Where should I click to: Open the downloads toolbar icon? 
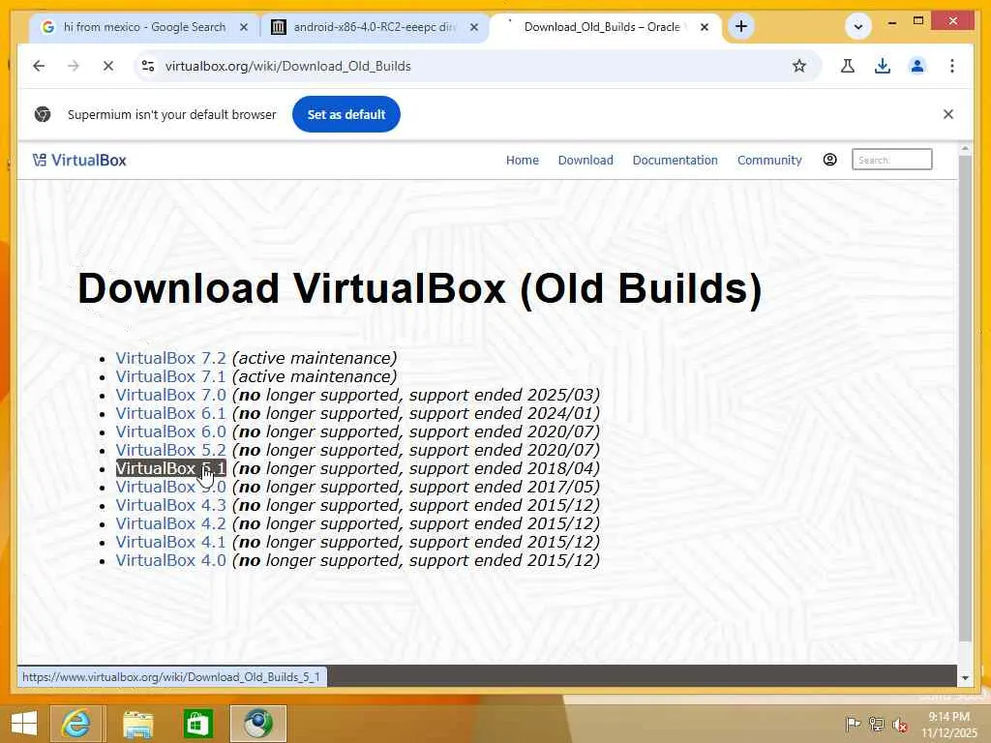pyautogui.click(x=883, y=66)
